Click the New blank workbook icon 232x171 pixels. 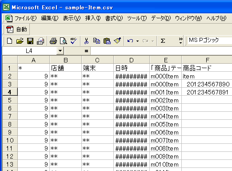10,41
